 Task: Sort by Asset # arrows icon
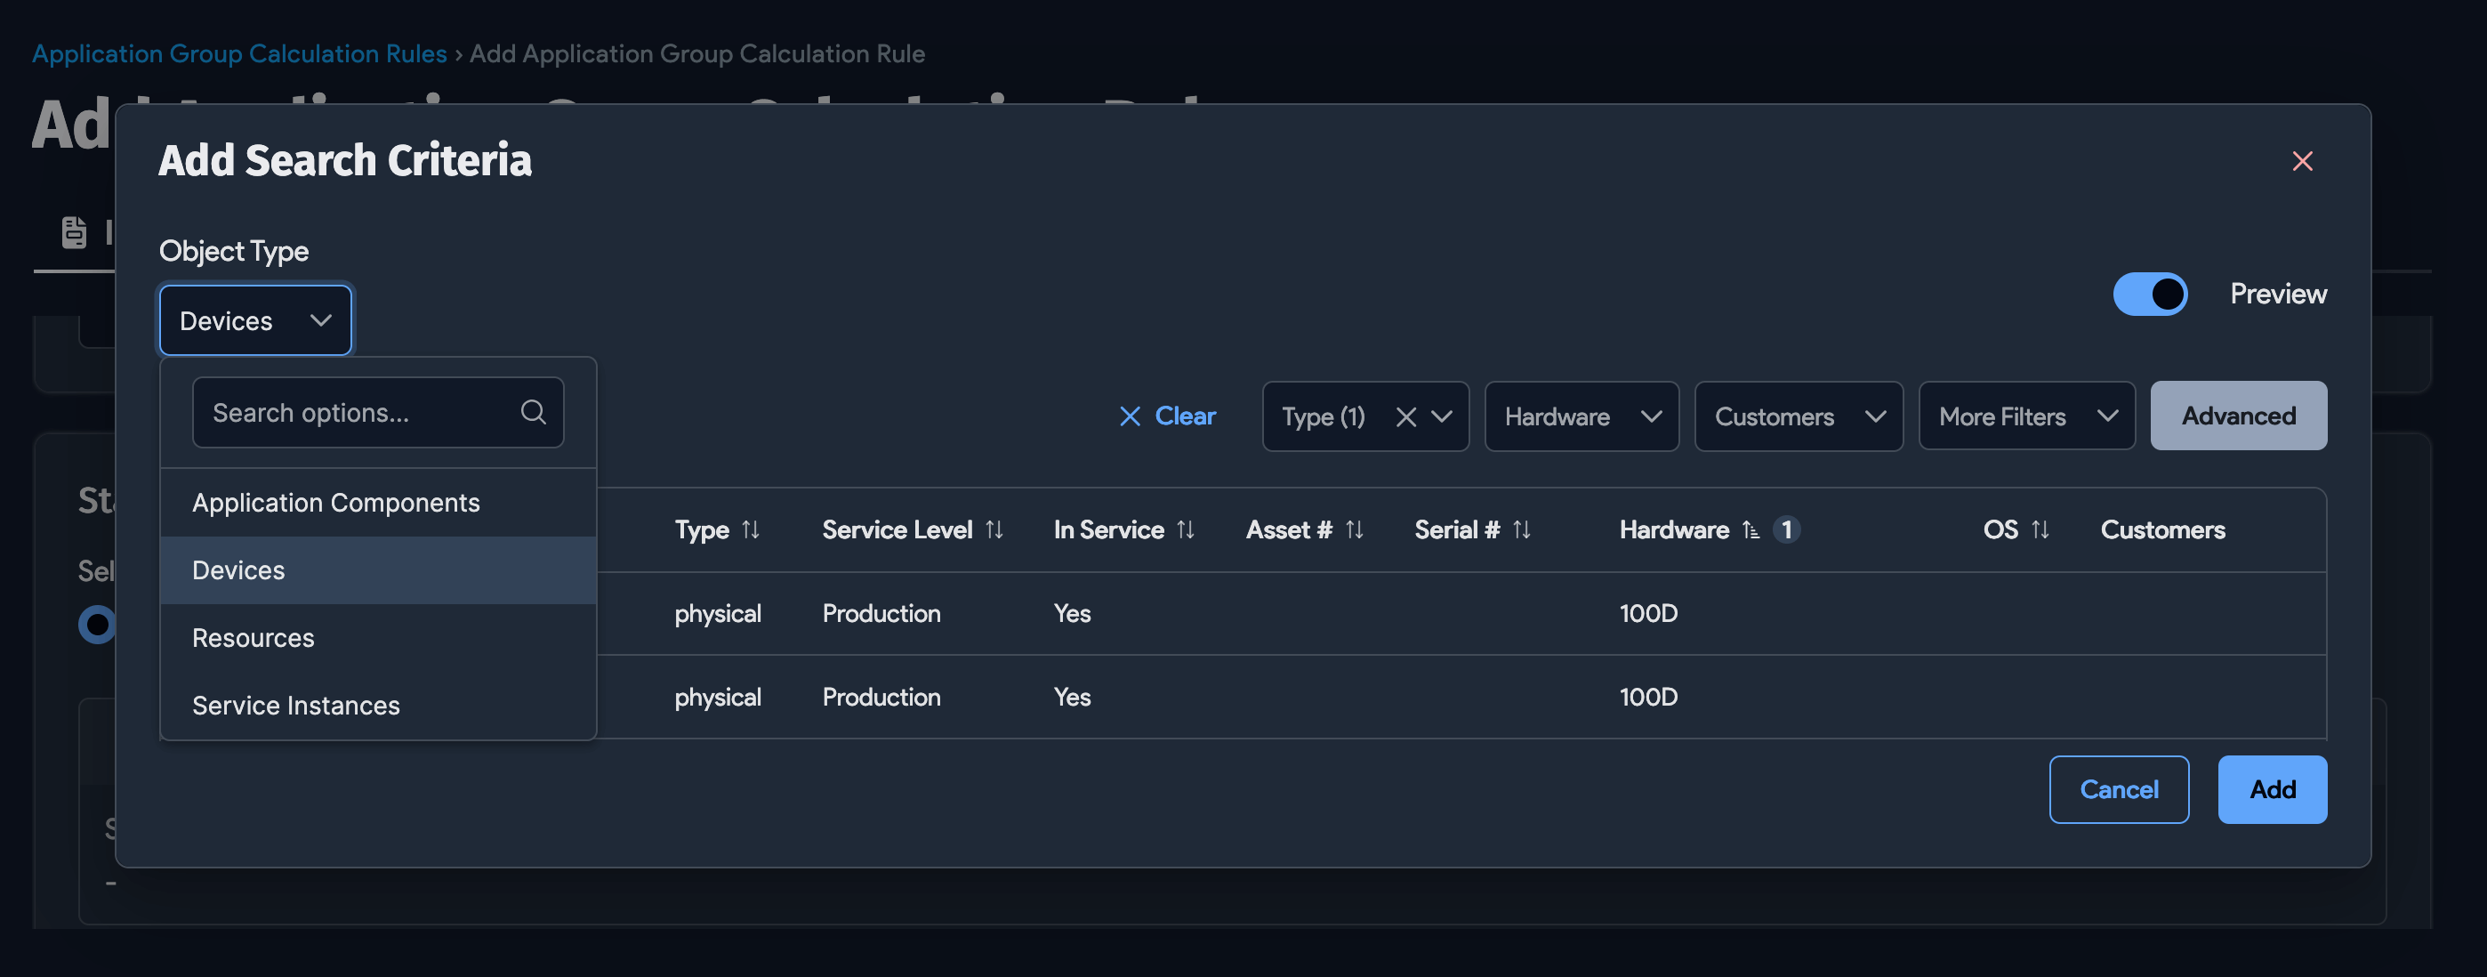click(x=1354, y=530)
